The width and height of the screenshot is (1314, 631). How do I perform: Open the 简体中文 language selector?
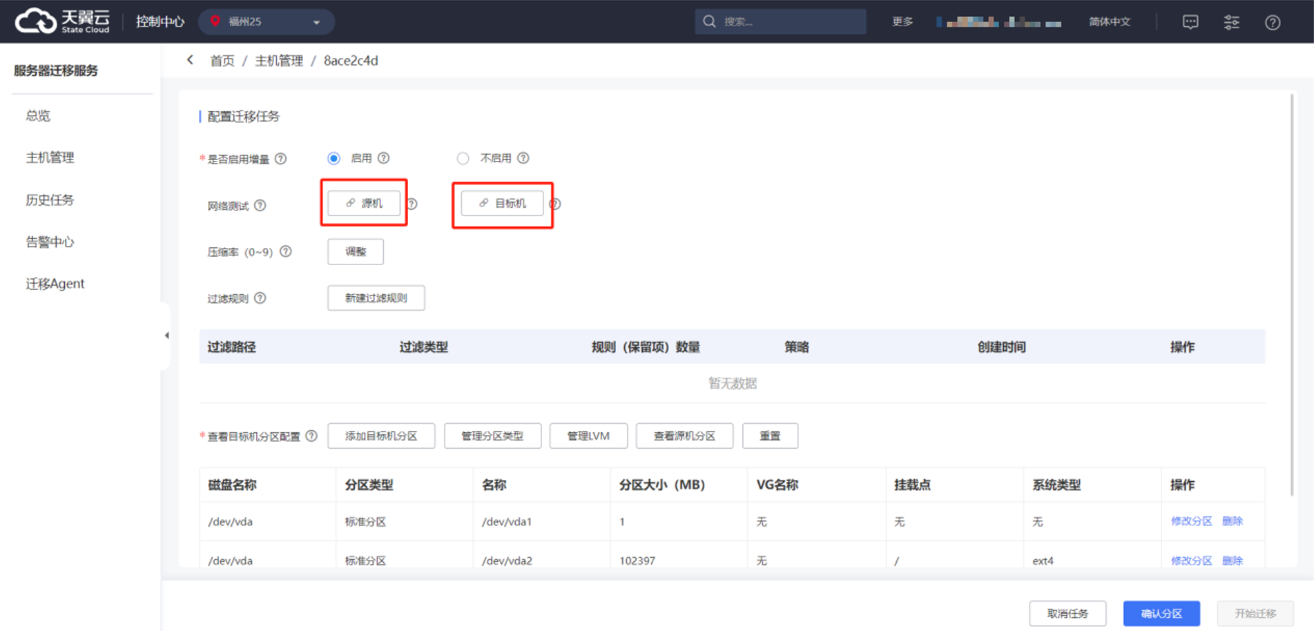(1110, 21)
